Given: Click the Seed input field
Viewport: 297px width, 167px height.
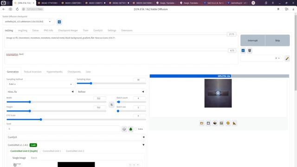Looking at the screenshot, I should [x=63, y=129].
